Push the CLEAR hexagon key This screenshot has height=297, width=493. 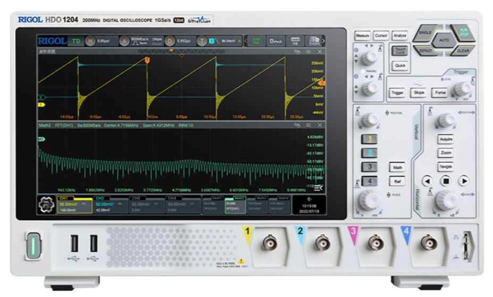click(x=463, y=50)
